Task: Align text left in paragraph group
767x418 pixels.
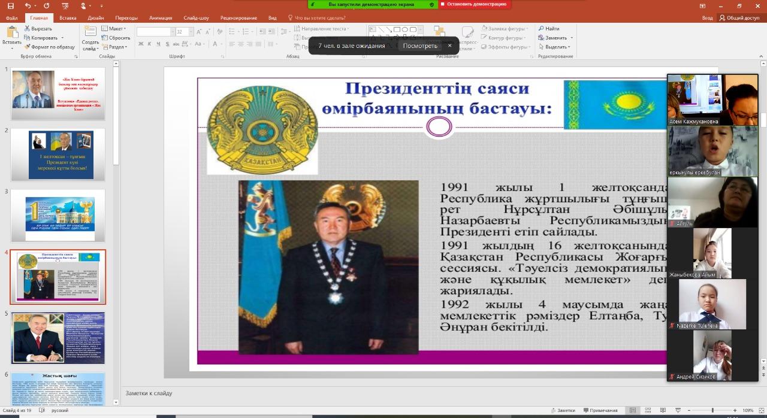Action: tap(232, 44)
